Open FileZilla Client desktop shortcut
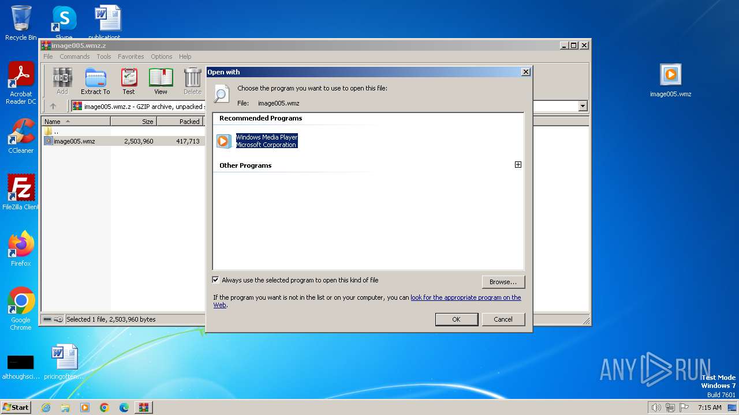739x415 pixels. 21,192
